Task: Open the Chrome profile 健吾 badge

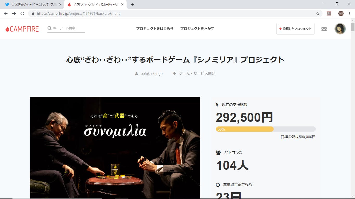Action: pos(341,13)
